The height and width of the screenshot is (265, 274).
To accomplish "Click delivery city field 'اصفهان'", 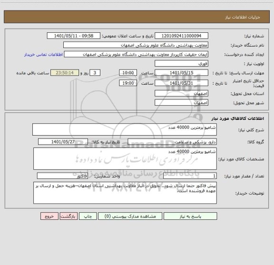I will point(181,103).
